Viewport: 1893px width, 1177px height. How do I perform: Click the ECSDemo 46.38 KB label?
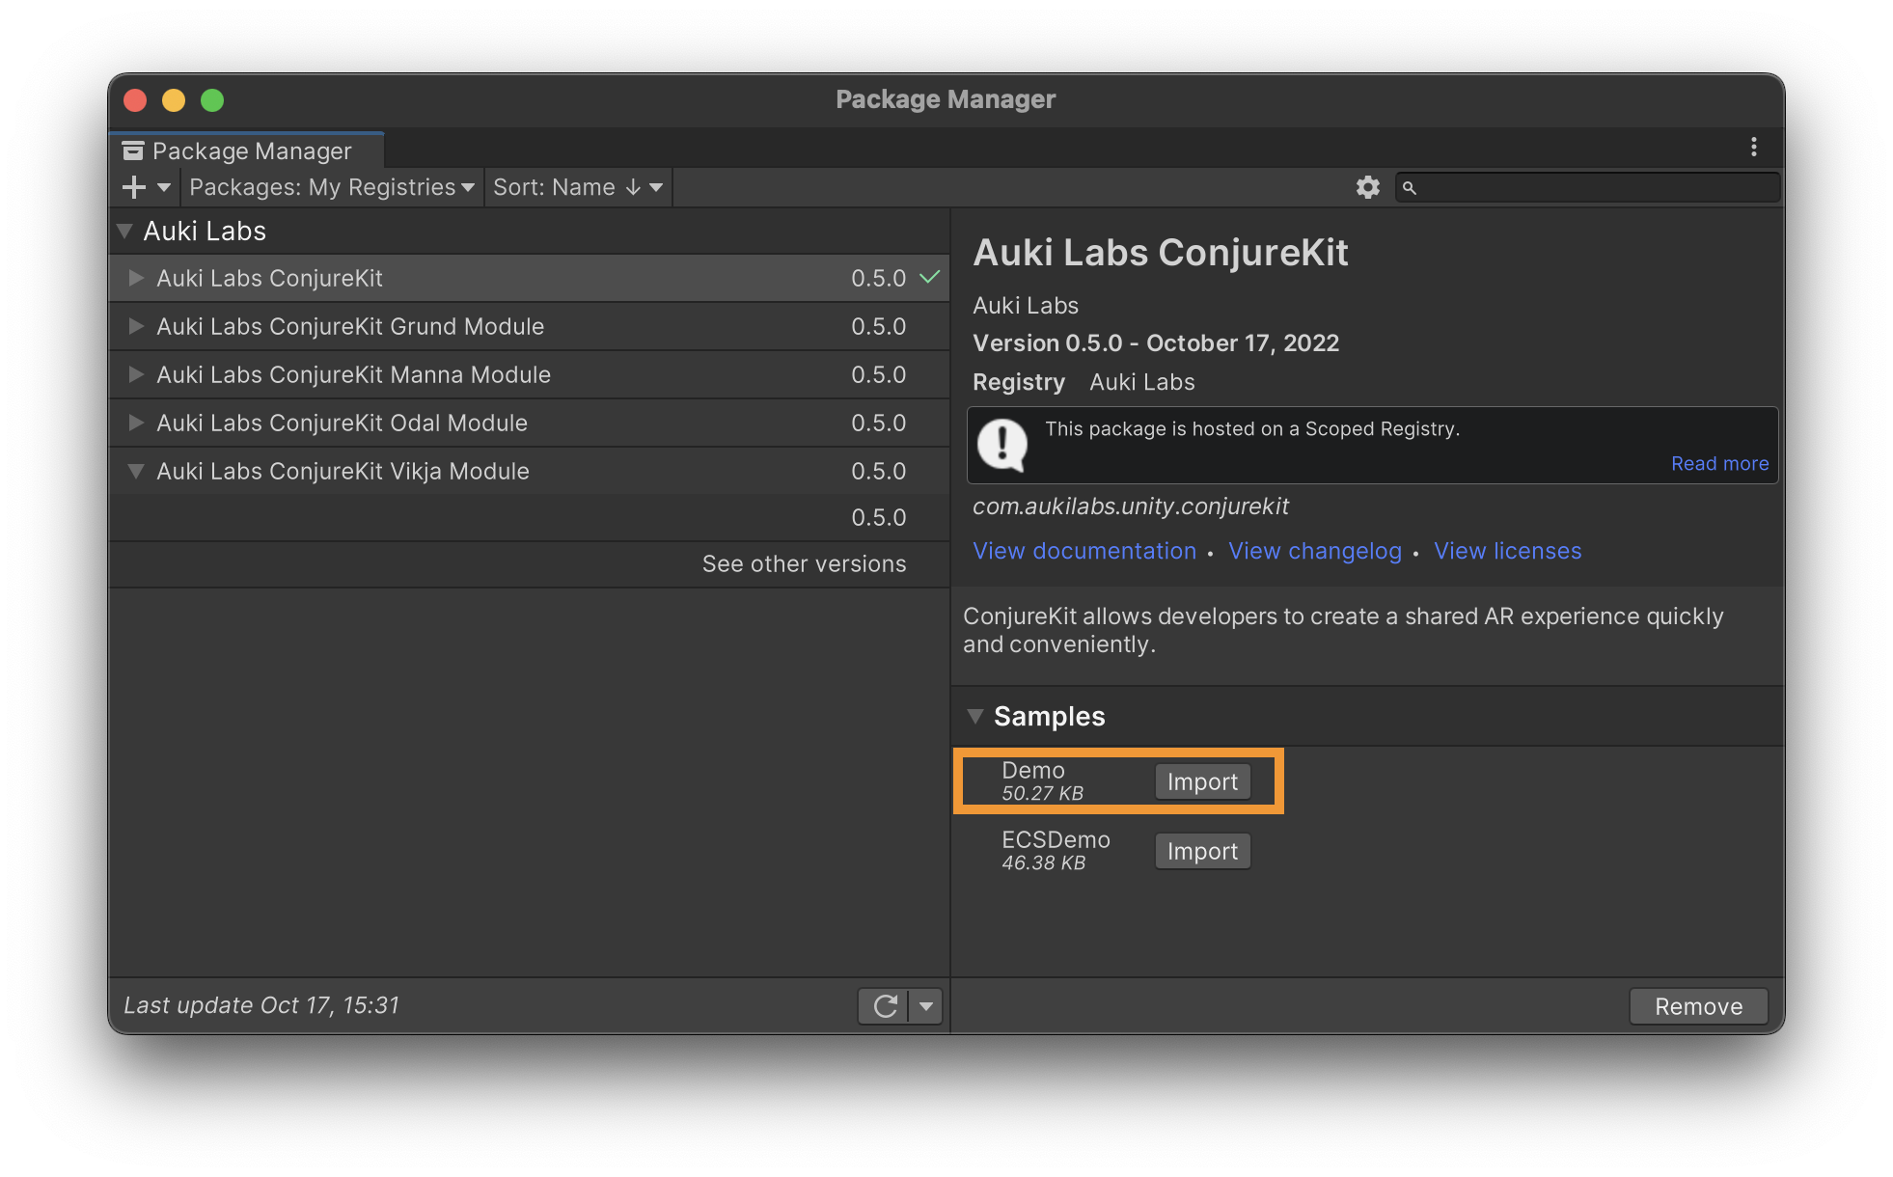pos(1056,850)
